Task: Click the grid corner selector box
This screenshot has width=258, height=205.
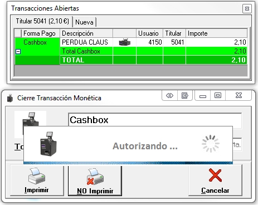Action: coord(18,33)
